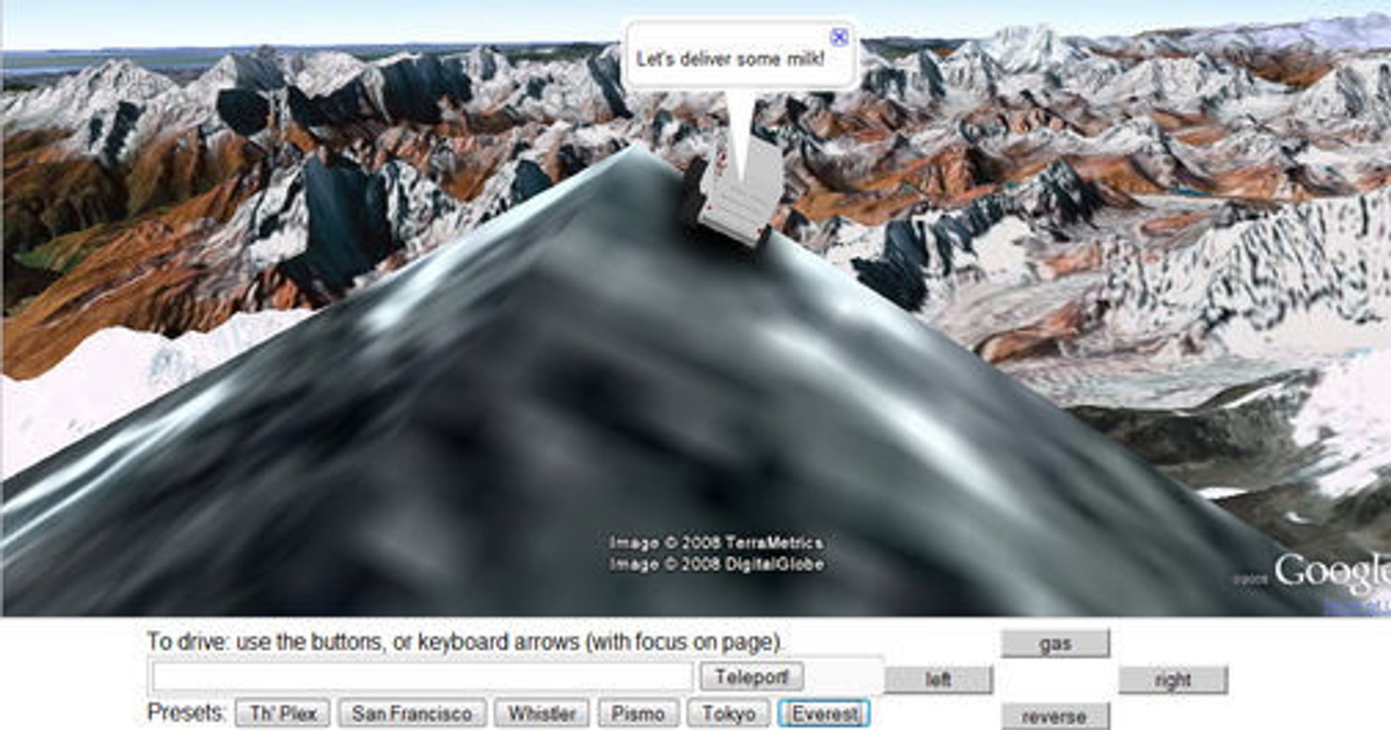
Task: Choose the San Francisco preset
Action: pyautogui.click(x=412, y=713)
